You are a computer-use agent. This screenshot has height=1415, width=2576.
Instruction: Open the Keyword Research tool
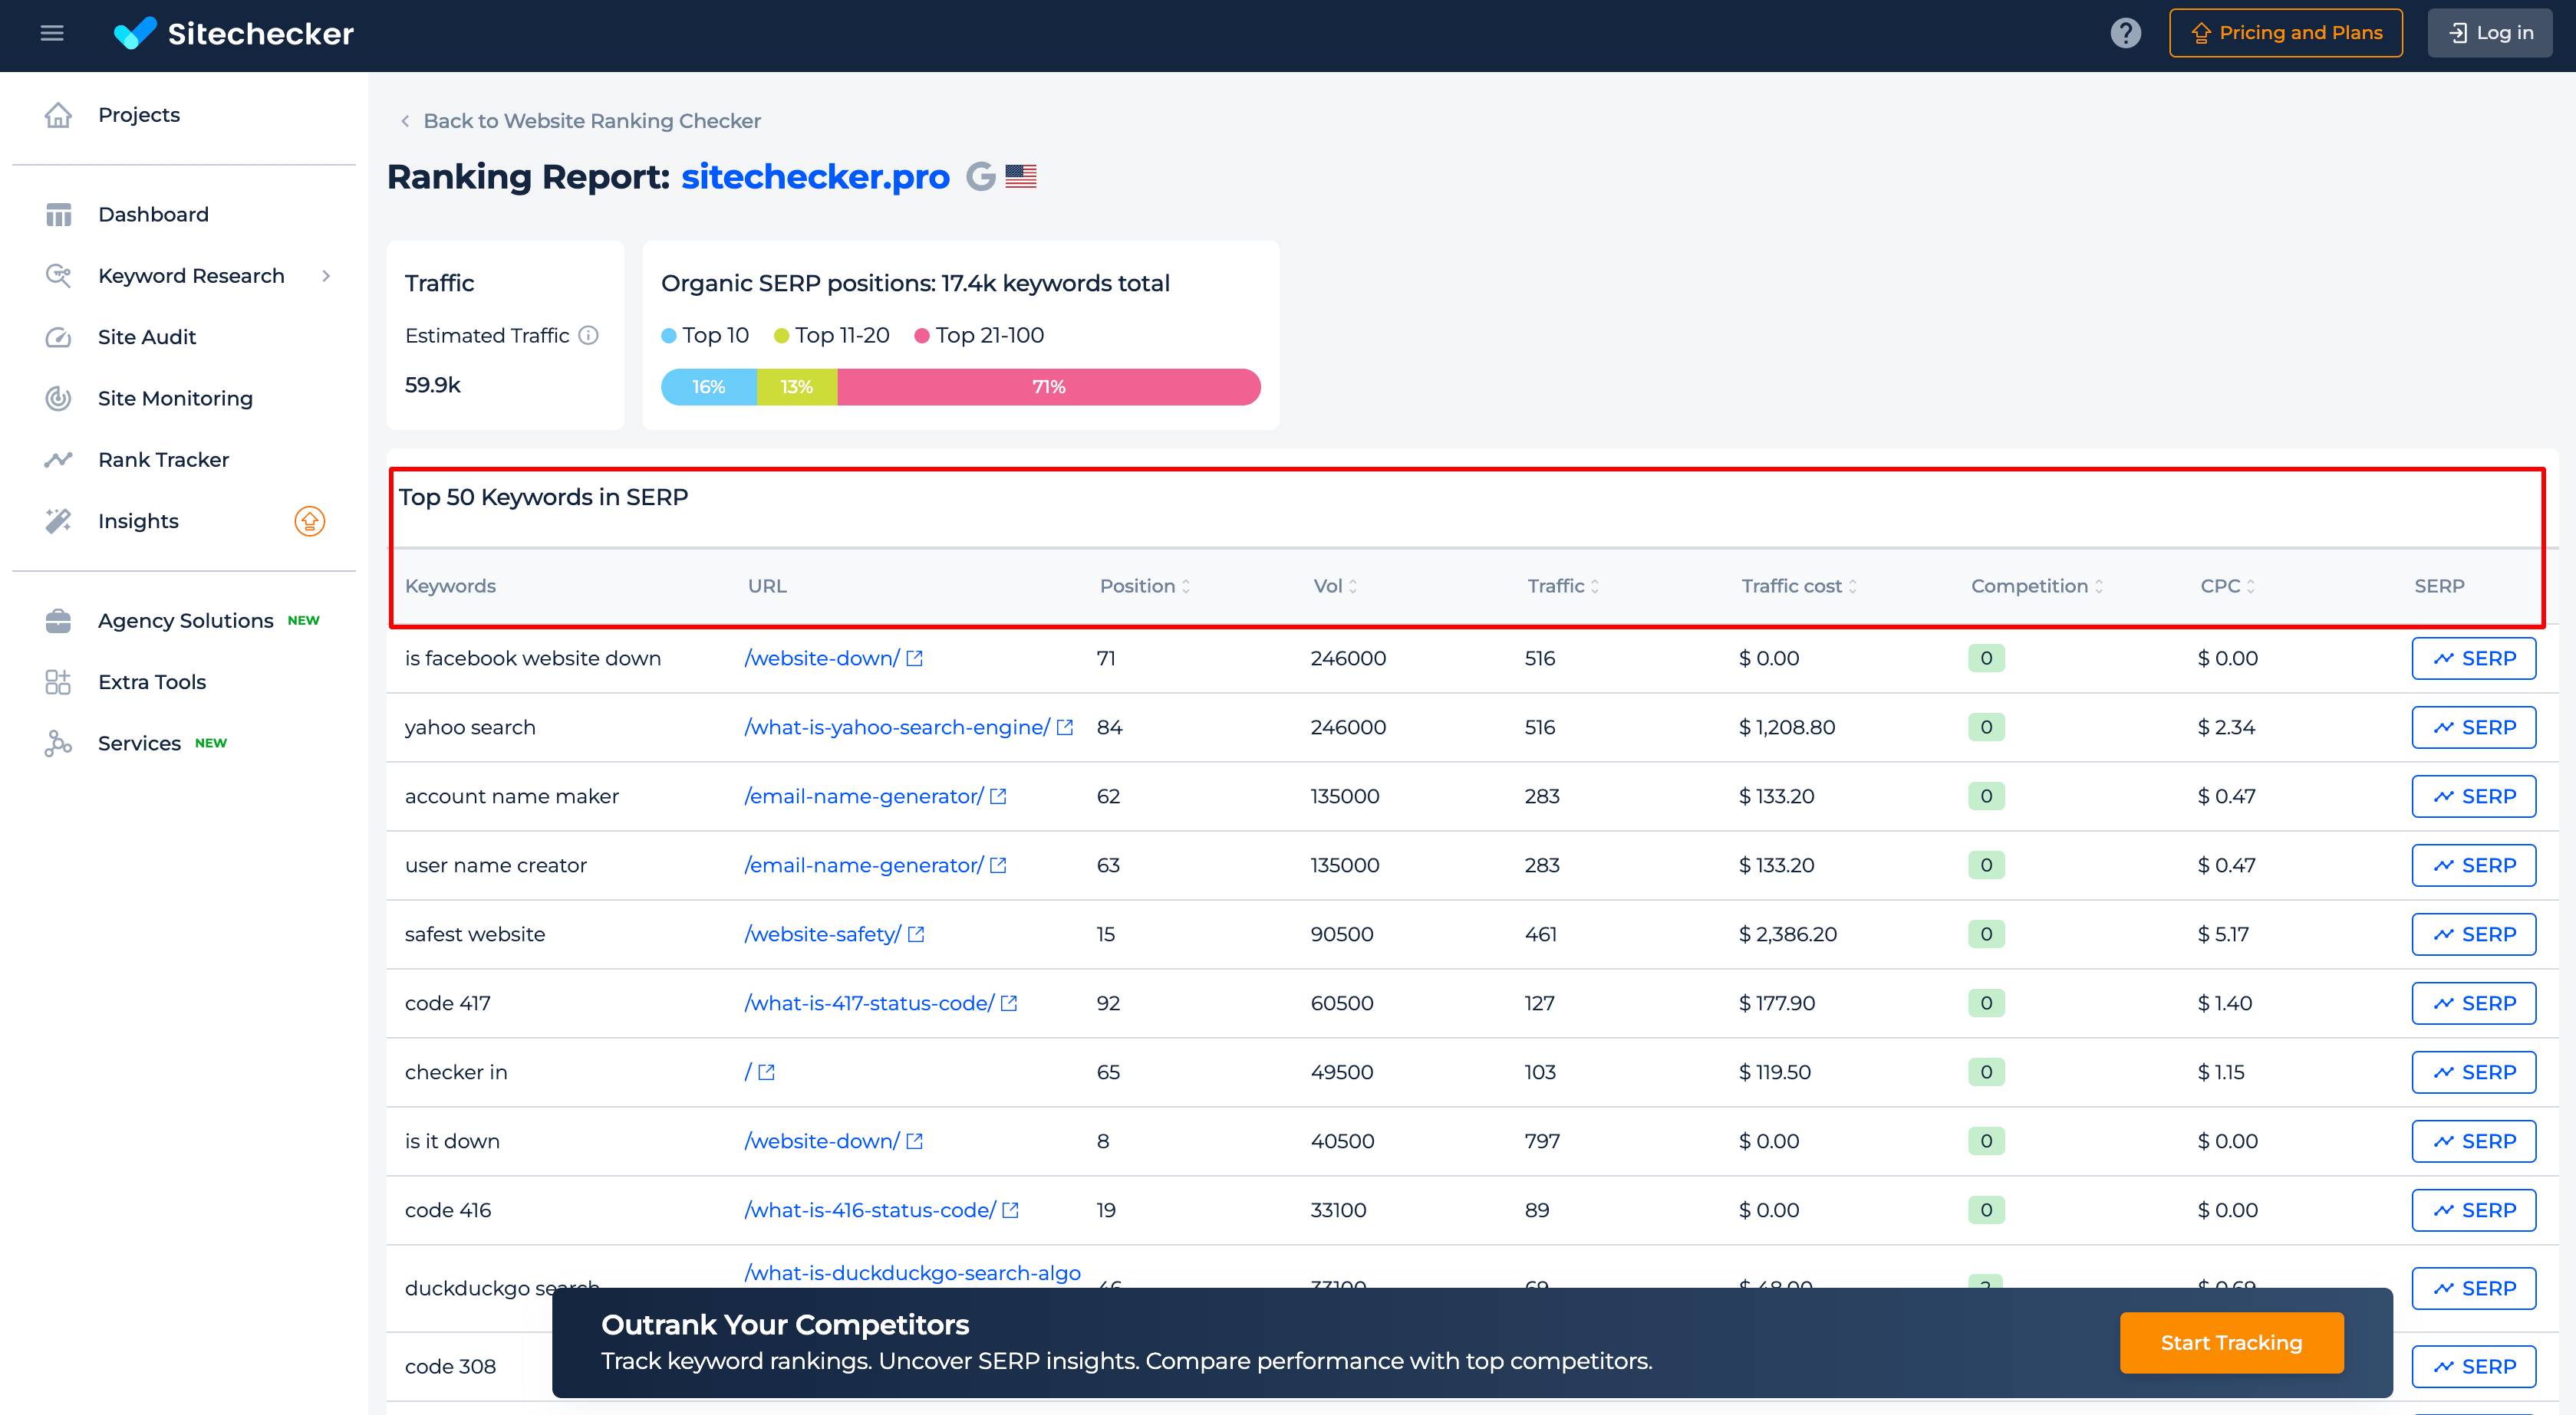190,275
